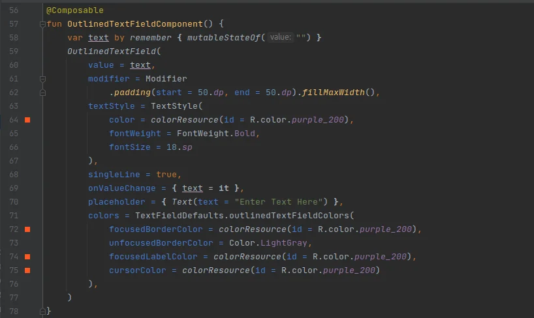Image resolution: width=534 pixels, height=318 pixels.
Task: Click underlined 'text' in value = text
Action: [x=140, y=65]
